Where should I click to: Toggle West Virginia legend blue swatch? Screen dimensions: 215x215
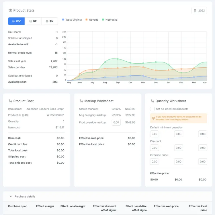[63, 19]
